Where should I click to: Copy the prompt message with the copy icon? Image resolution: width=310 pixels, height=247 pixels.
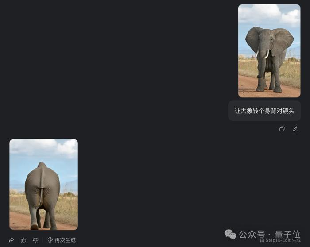click(x=282, y=129)
